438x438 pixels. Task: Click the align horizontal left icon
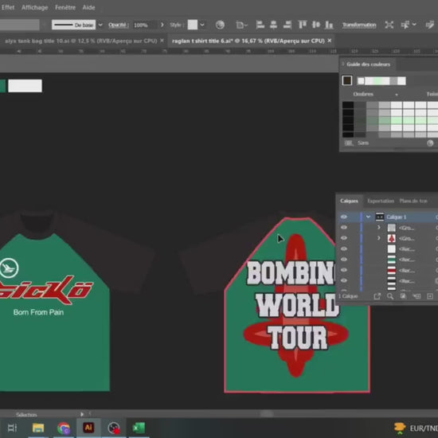260,25
